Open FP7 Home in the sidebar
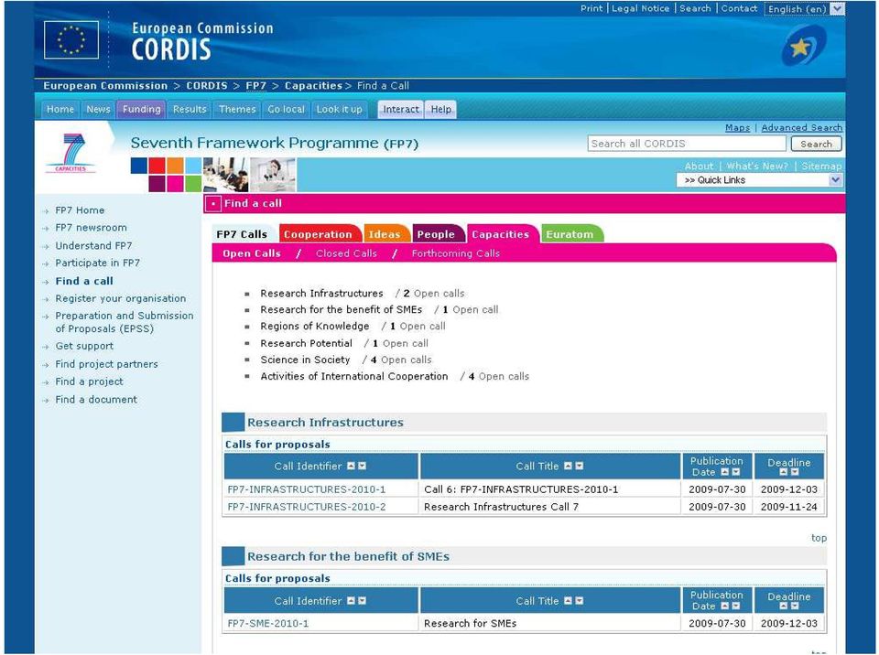This screenshot has width=879, height=655. pyautogui.click(x=80, y=210)
